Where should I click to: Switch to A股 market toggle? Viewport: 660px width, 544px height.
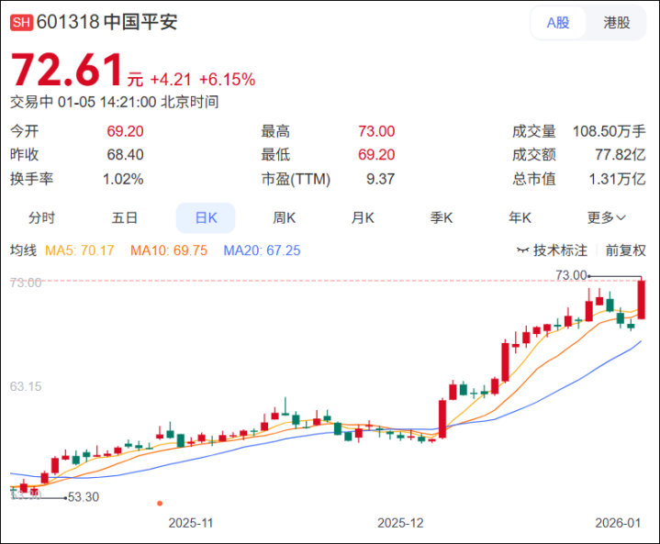(x=558, y=23)
